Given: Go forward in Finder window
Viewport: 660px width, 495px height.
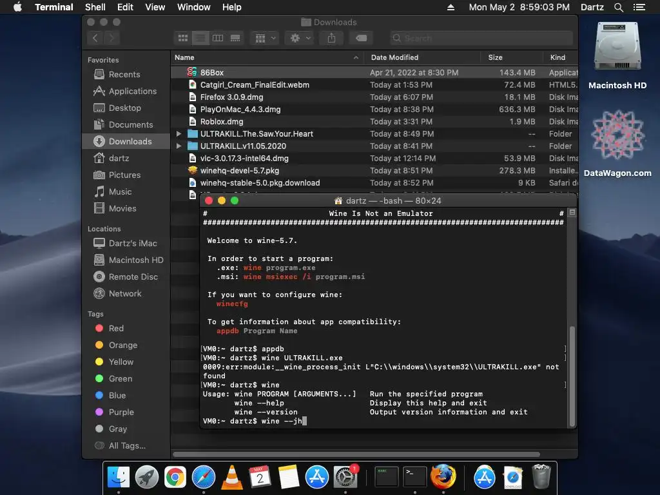Looking at the screenshot, I should point(112,38).
